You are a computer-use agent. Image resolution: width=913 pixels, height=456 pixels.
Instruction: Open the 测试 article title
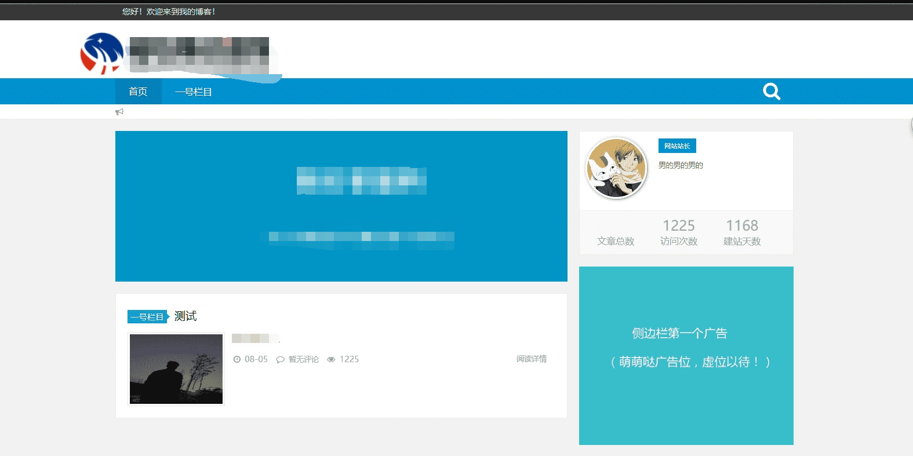185,316
